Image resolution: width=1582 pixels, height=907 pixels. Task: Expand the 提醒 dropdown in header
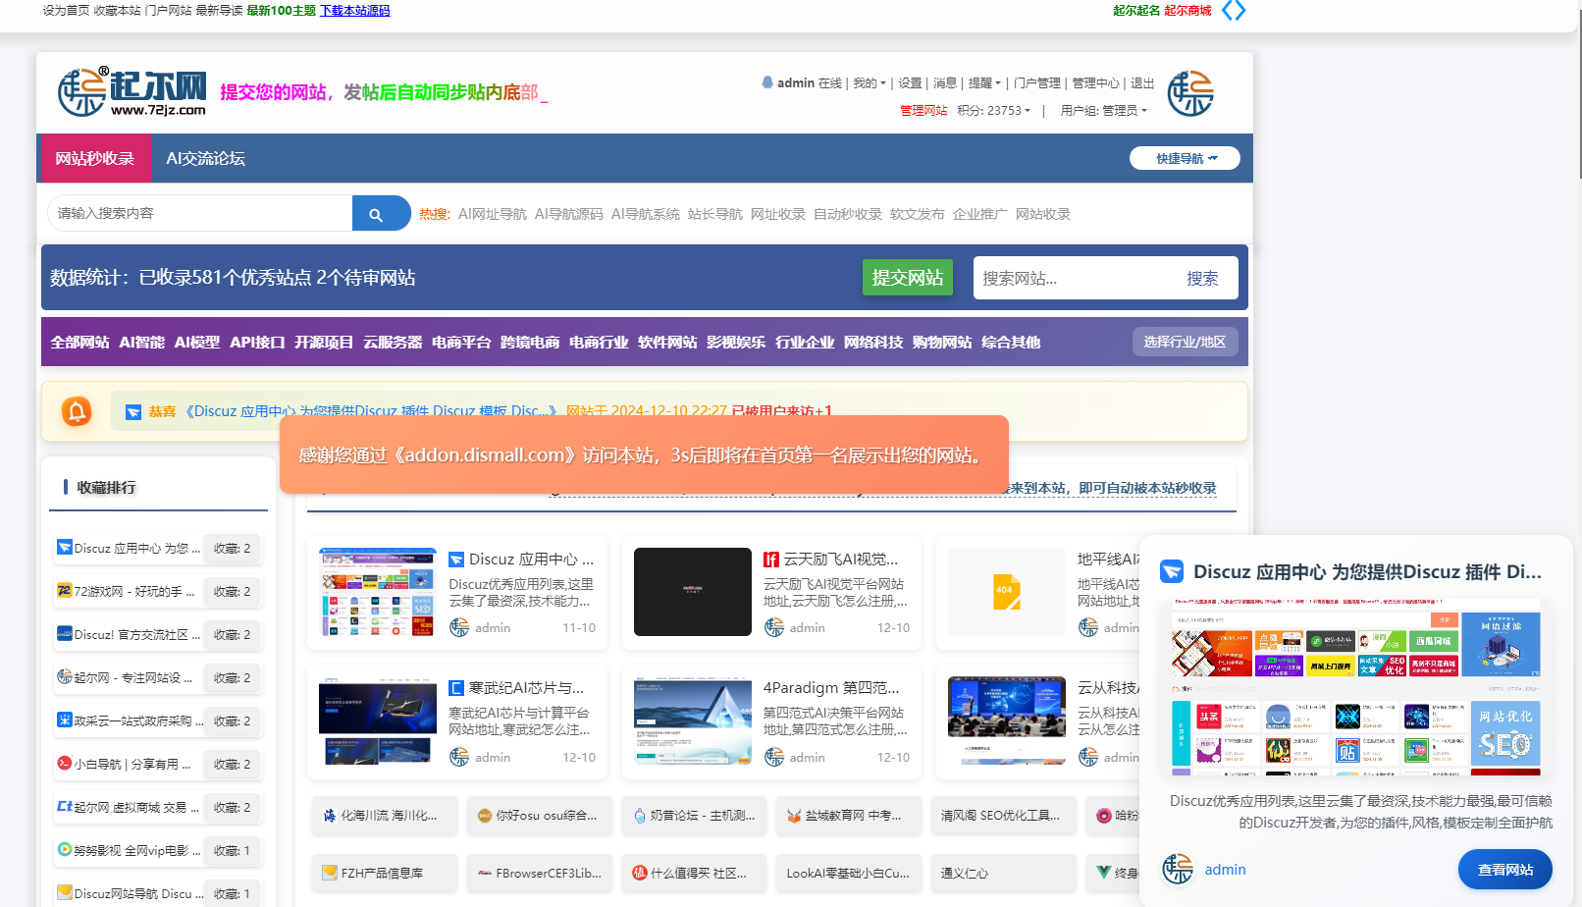(984, 83)
